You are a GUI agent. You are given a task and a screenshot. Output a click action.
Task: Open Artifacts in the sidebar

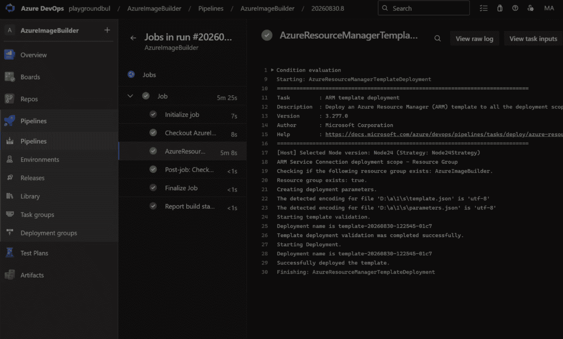click(59, 275)
